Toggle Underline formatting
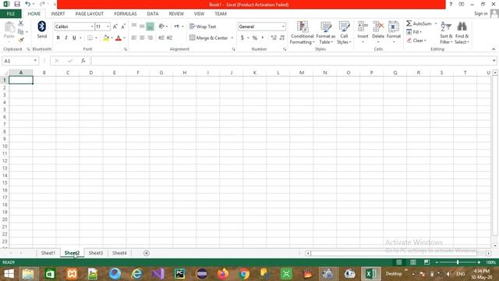This screenshot has width=499, height=281. 74,38
